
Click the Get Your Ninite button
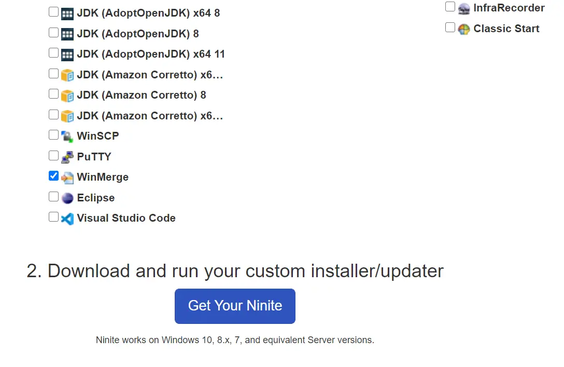[x=235, y=306]
